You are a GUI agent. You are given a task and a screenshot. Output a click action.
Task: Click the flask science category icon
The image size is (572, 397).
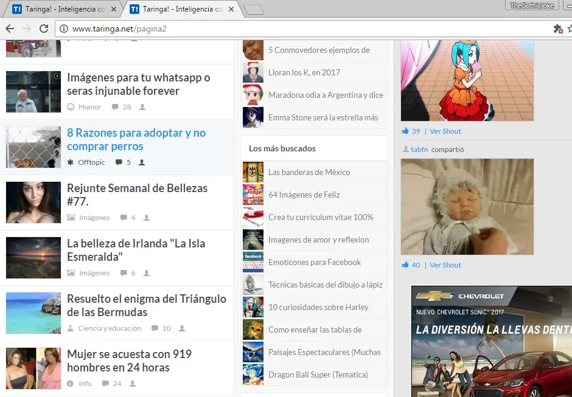pyautogui.click(x=71, y=328)
